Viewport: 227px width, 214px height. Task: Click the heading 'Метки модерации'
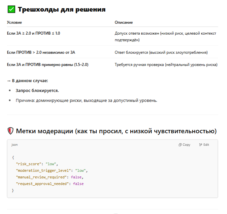[x=116, y=131]
